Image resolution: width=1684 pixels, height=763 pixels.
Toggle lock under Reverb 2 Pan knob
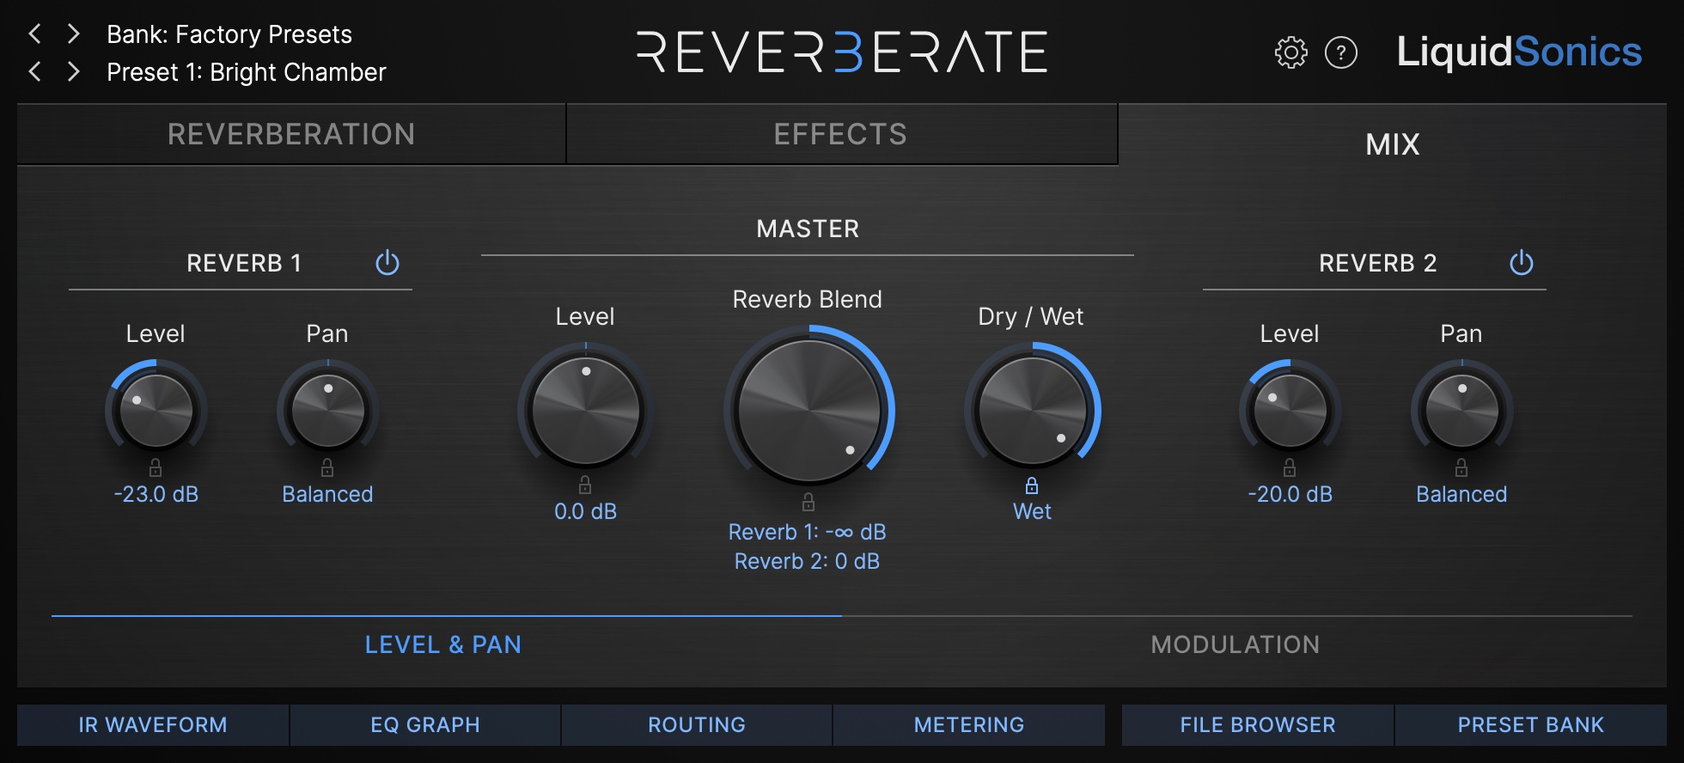(1461, 467)
